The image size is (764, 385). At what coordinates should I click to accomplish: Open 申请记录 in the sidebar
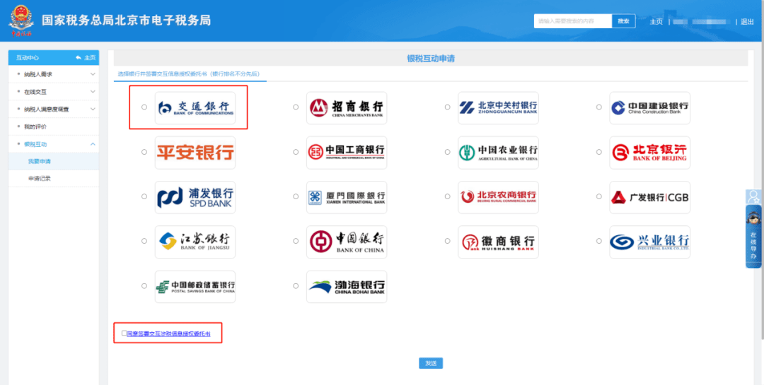[40, 178]
